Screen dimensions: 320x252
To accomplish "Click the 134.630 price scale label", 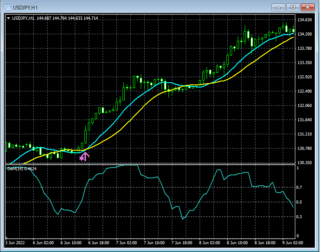I will coord(305,20).
